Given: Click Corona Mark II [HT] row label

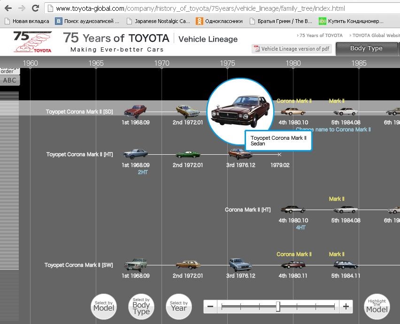Looking at the screenshot, I should [x=248, y=210].
